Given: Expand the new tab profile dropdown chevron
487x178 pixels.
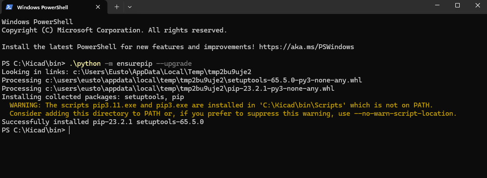Looking at the screenshot, I should click(x=130, y=7).
